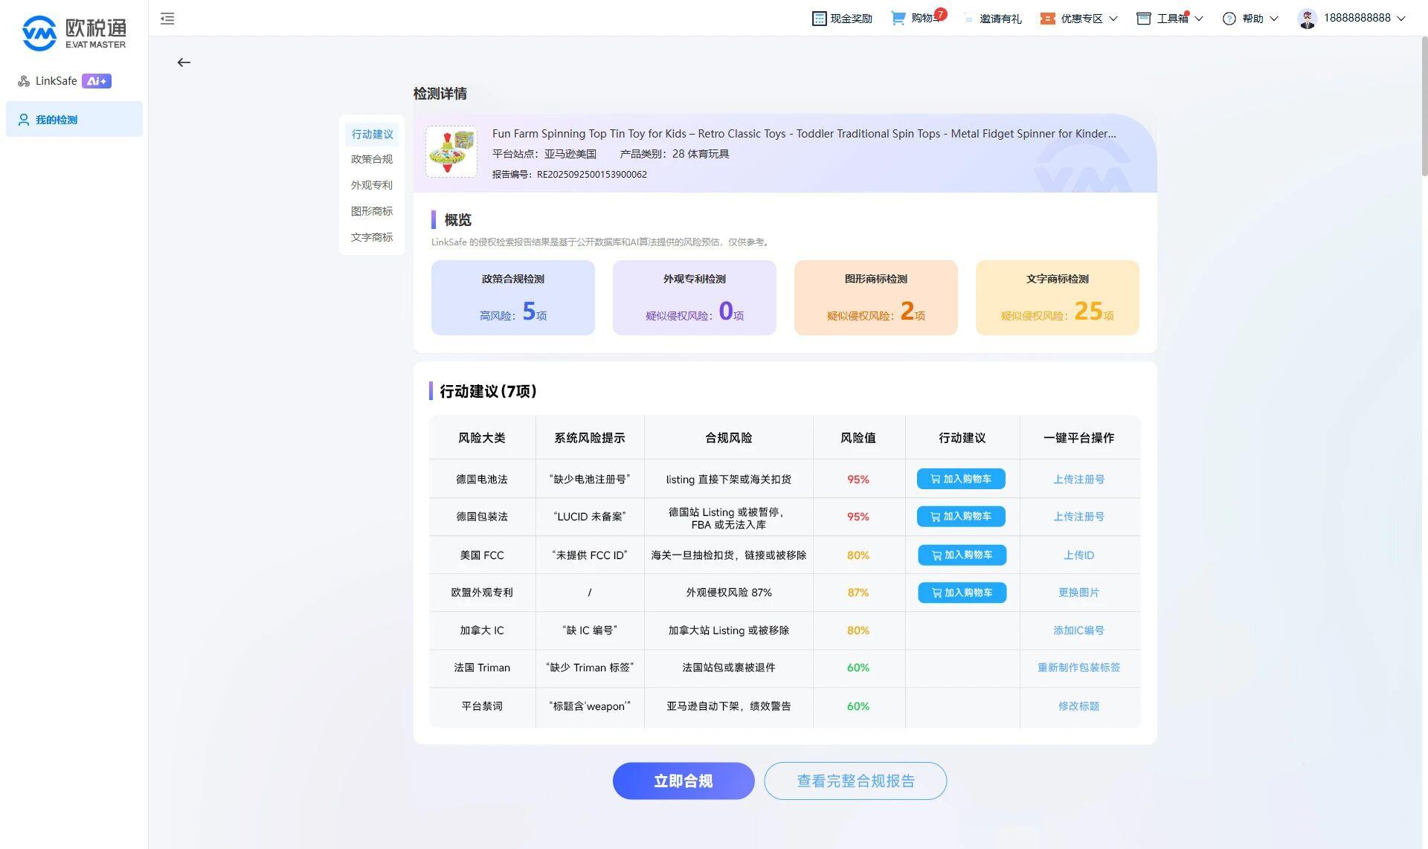The image size is (1428, 849).
Task: Open the 现金奖励 cash rewards icon
Action: (x=819, y=18)
